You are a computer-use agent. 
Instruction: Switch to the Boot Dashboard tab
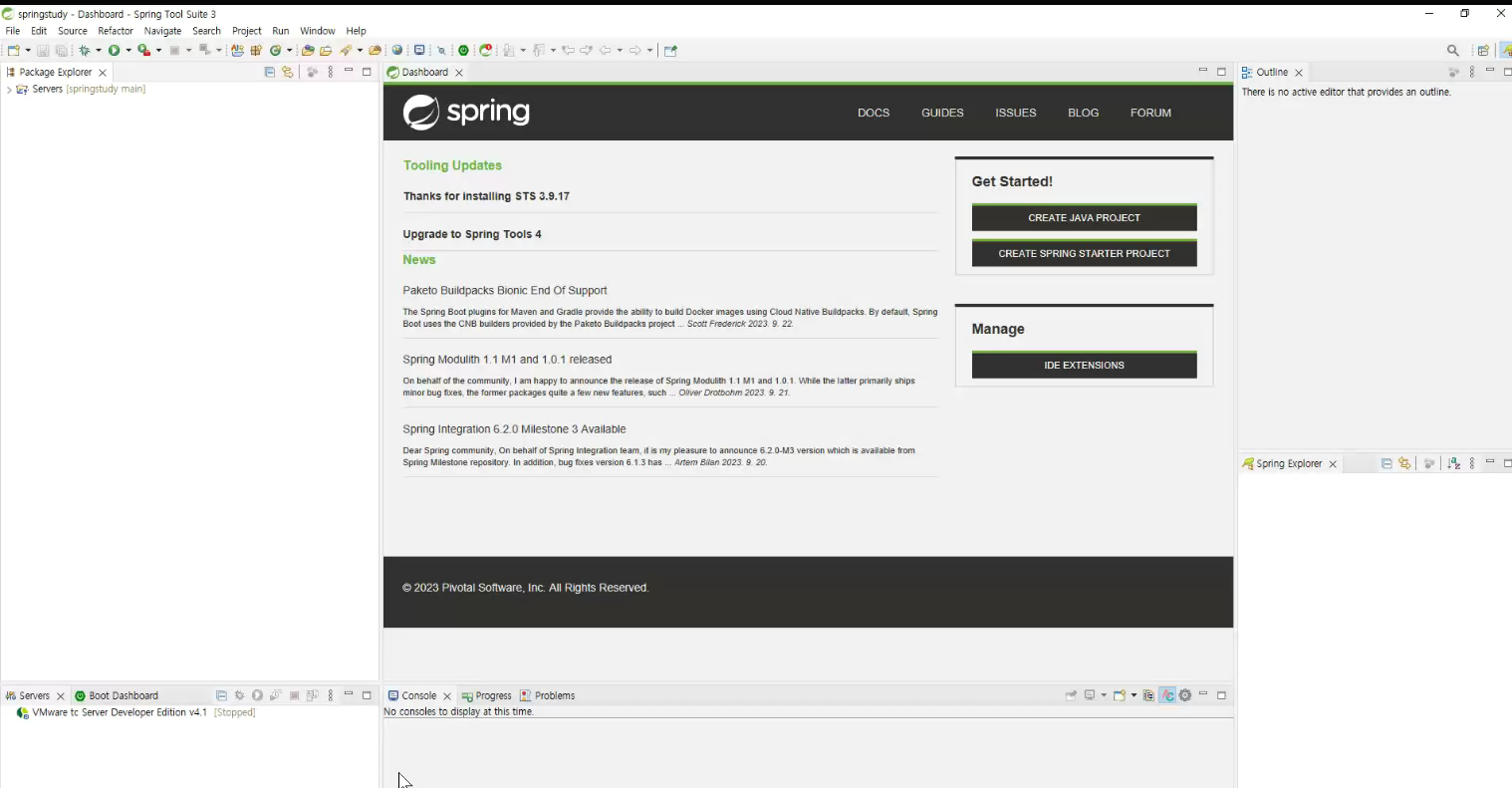tap(117, 695)
